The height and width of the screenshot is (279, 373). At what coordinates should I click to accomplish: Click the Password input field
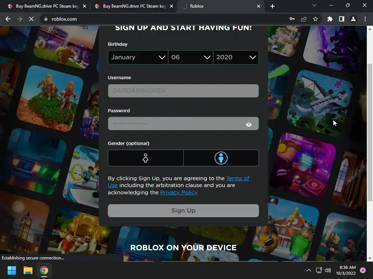tap(184, 124)
